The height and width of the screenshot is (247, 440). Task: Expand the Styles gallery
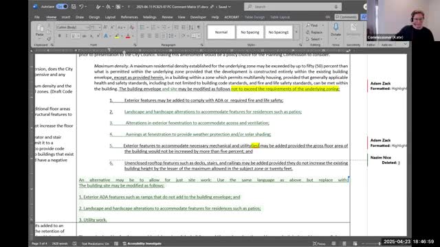(x=296, y=32)
